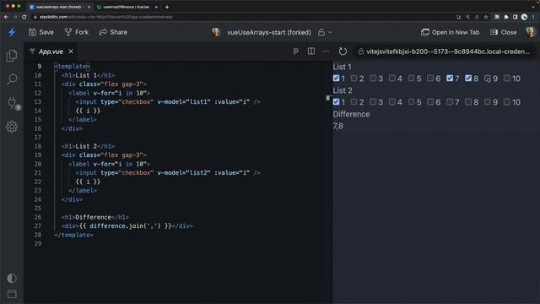Check checkbox 9 in List 1

pyautogui.click(x=488, y=79)
